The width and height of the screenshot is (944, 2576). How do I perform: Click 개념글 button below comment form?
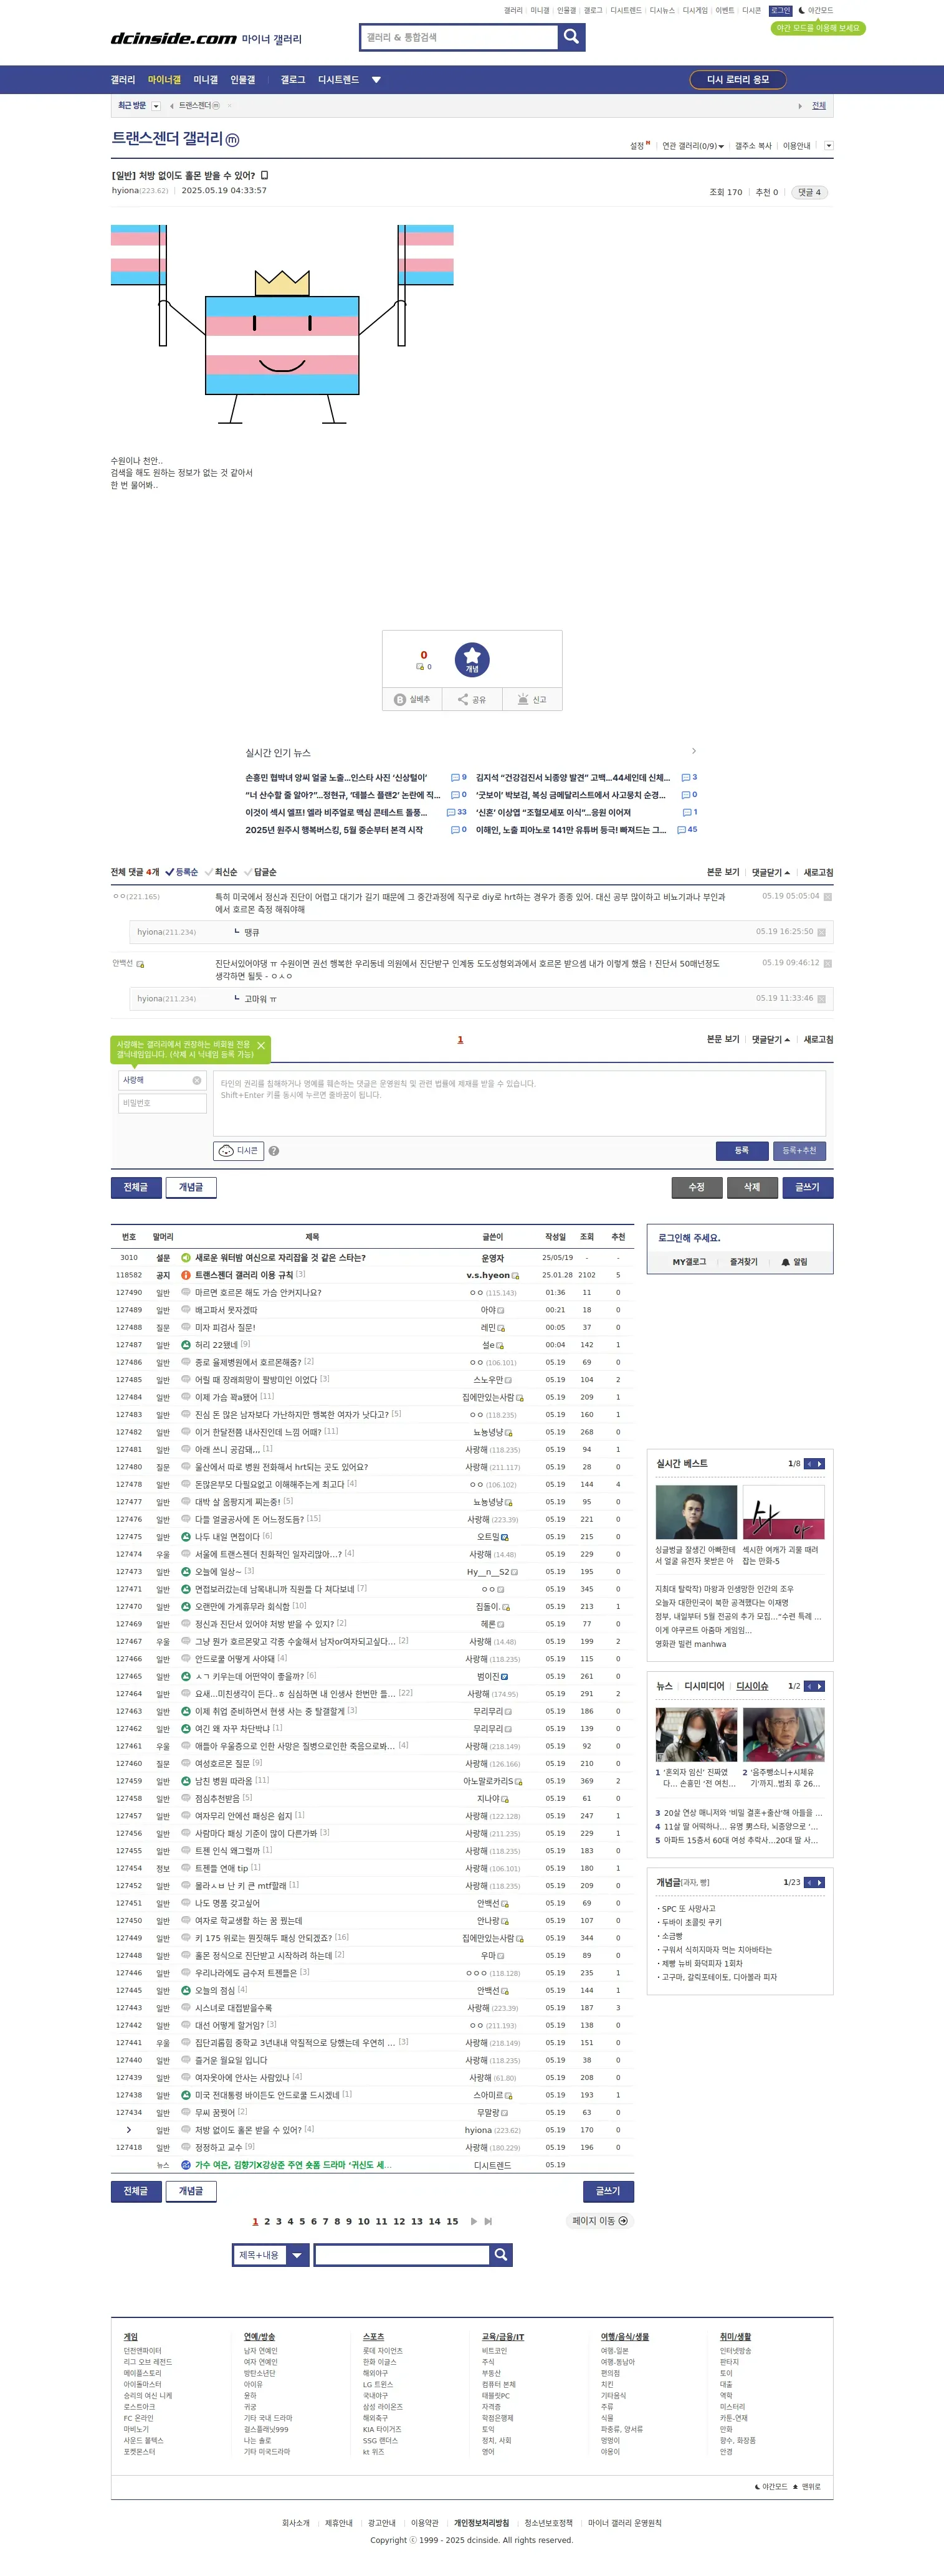(x=190, y=1187)
